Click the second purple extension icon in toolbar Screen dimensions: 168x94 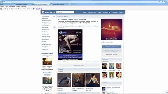(39, 9)
